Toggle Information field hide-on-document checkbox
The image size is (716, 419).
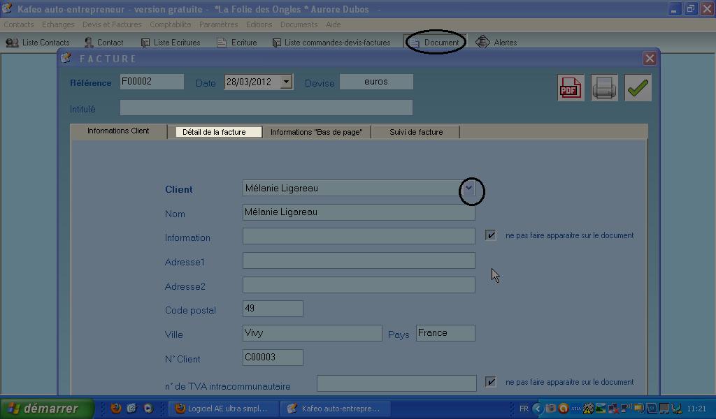pyautogui.click(x=491, y=236)
